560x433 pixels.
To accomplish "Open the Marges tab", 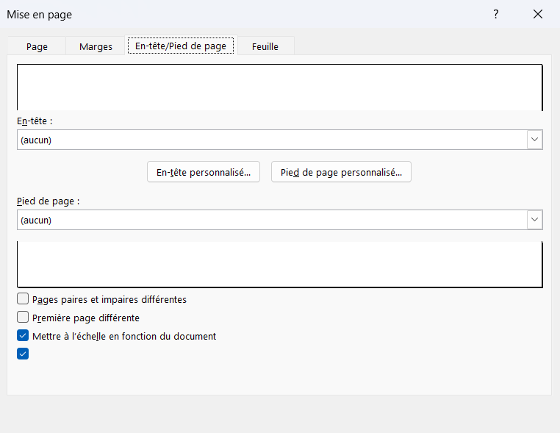I will 96,46.
